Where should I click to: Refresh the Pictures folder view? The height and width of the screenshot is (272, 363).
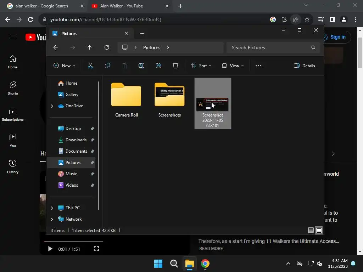(x=107, y=47)
